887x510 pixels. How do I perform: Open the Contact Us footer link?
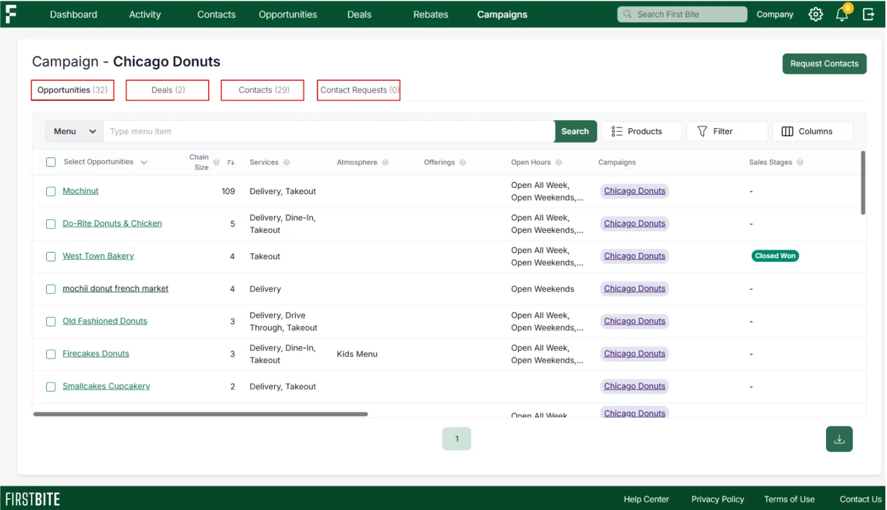coord(862,500)
